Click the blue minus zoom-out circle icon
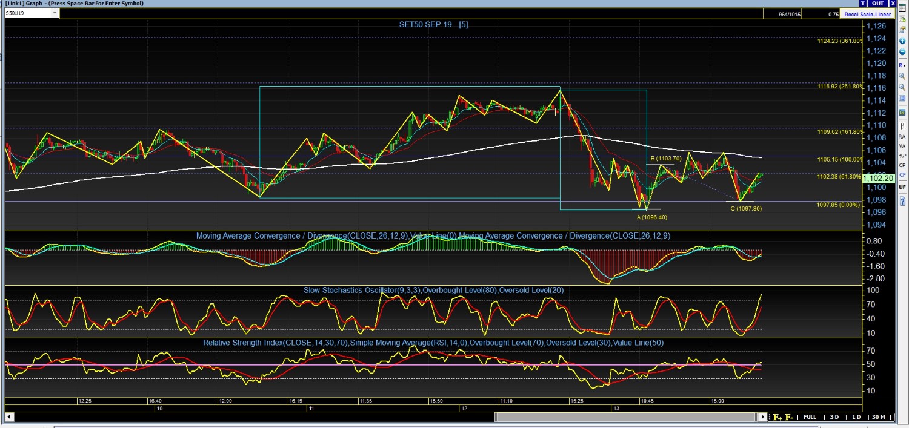This screenshot has width=909, height=428. tap(902, 52)
